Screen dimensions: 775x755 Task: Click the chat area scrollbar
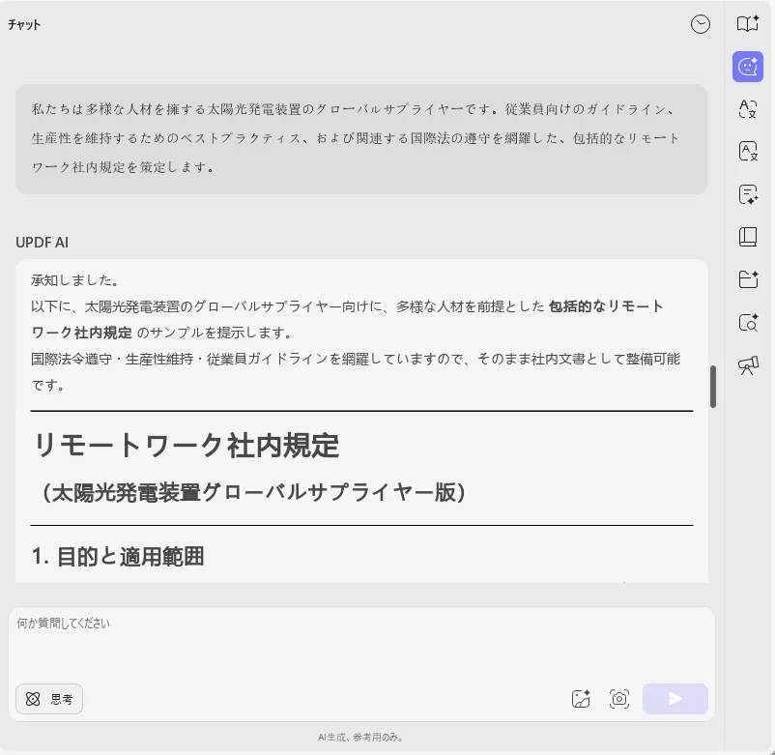tap(713, 387)
